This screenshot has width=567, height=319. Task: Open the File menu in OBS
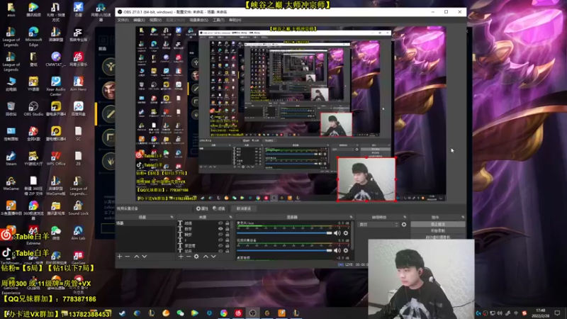pyautogui.click(x=123, y=21)
